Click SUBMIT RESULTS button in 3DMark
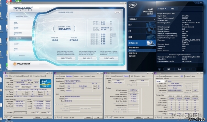207x122 pixels. coord(66,58)
